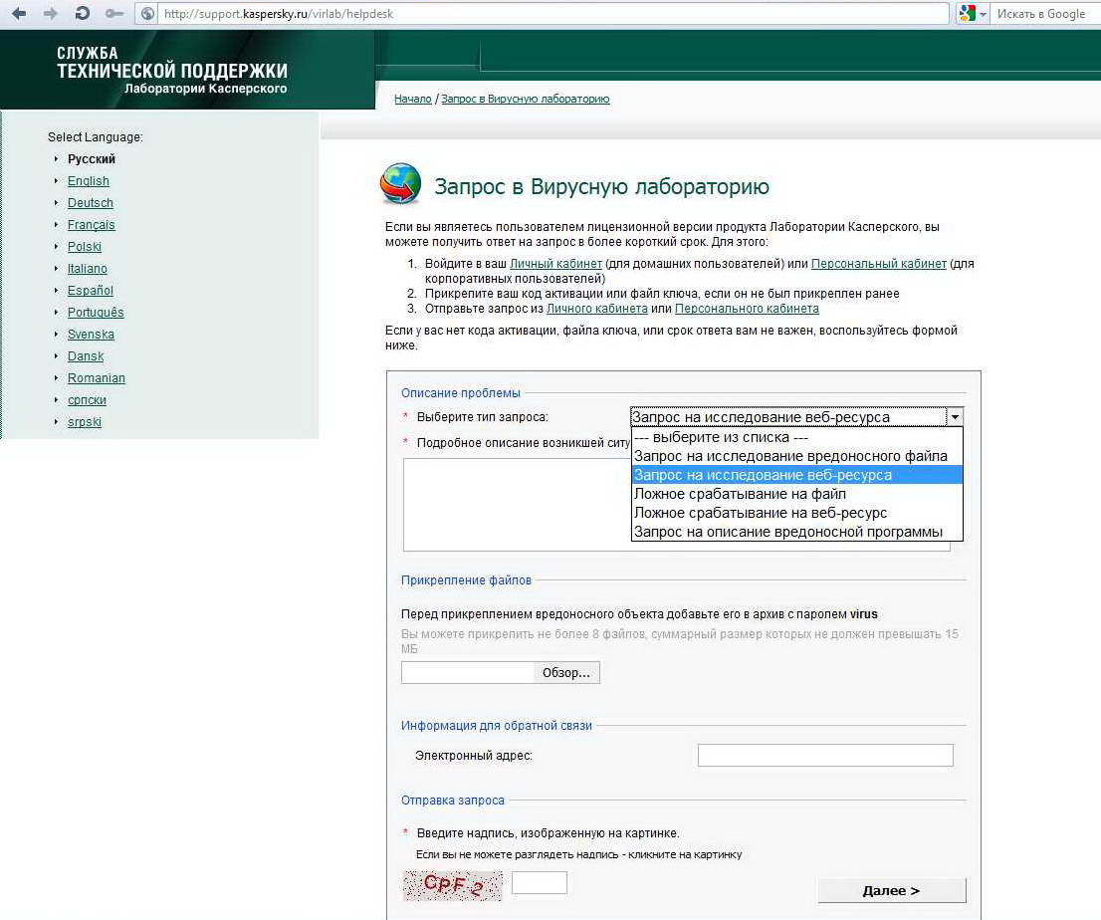Click the globe with red arrow page icon
The width and height of the screenshot is (1101, 920).
pyautogui.click(x=400, y=184)
